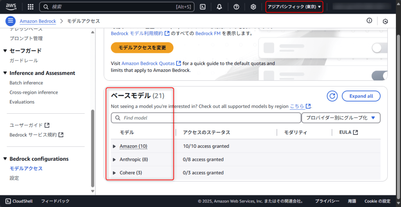
Task: Open Cross-region inference in the sidebar
Action: [34, 92]
